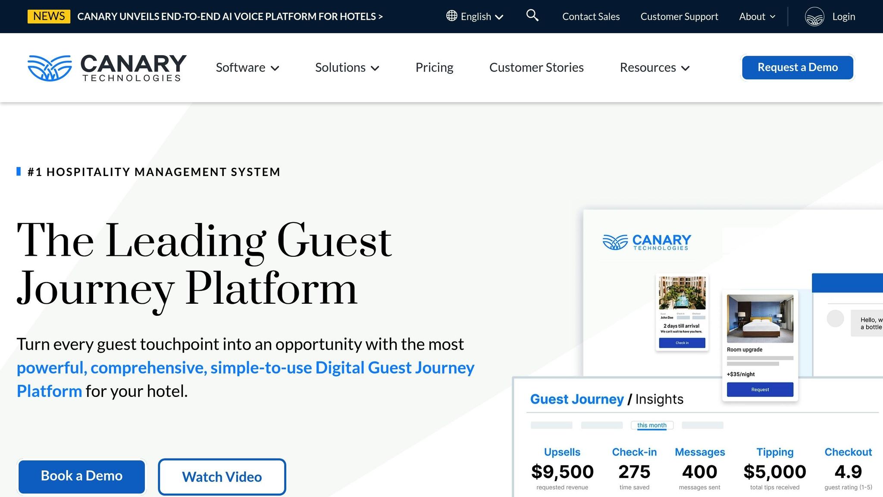The width and height of the screenshot is (883, 497).
Task: Click the search magnifier icon
Action: [532, 16]
